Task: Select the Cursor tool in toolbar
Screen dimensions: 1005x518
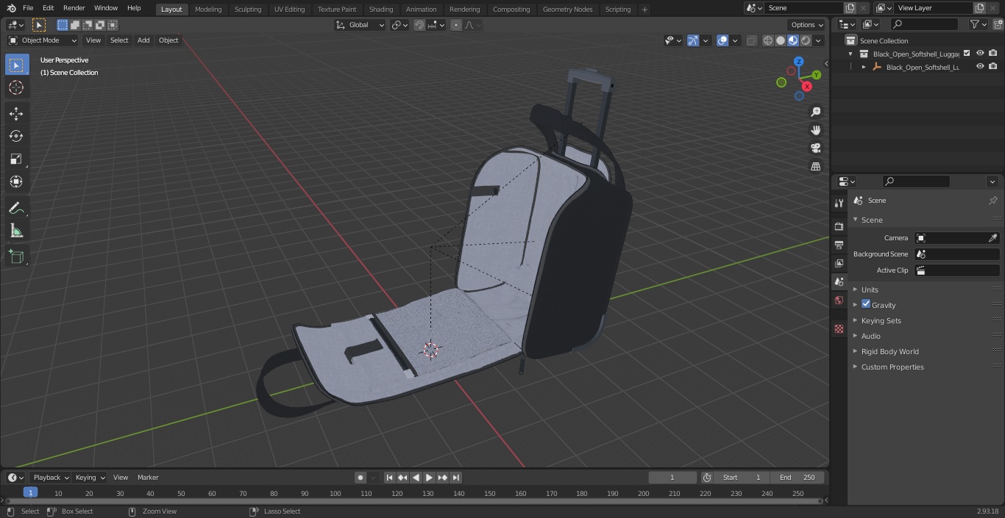Action: click(x=16, y=87)
